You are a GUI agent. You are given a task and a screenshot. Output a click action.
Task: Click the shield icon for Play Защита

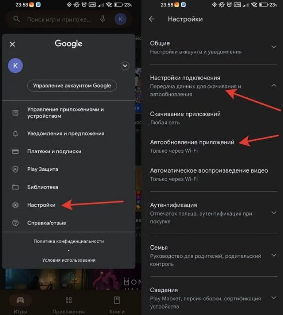click(x=15, y=169)
